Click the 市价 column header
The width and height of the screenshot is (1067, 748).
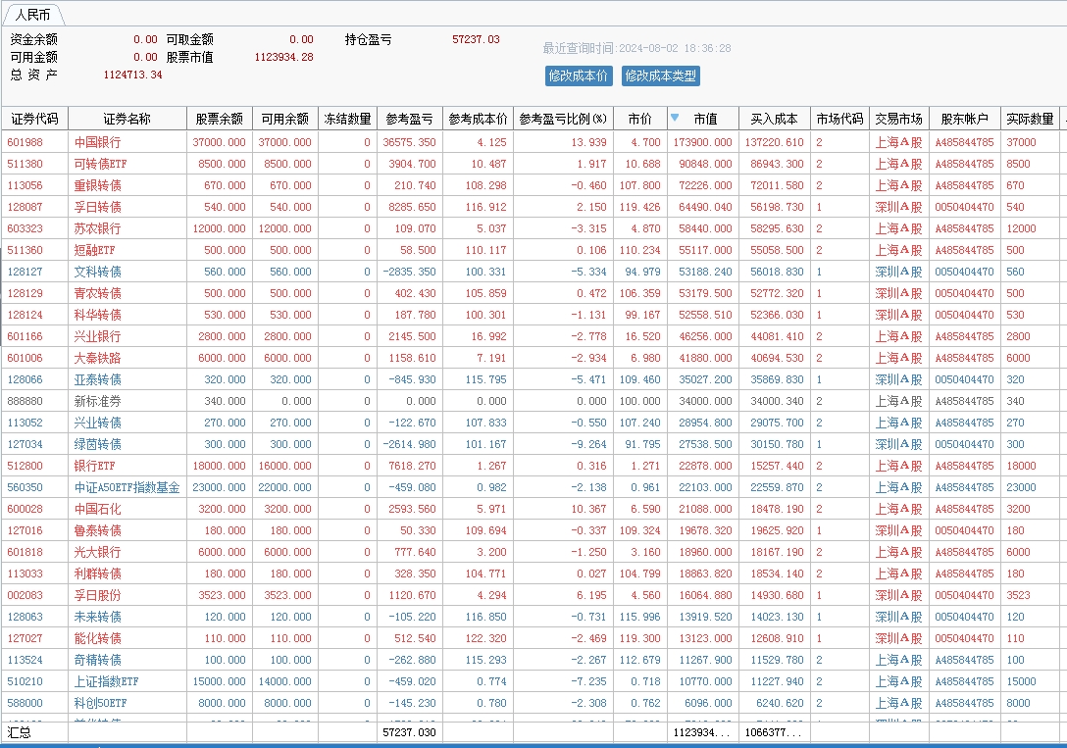click(639, 119)
